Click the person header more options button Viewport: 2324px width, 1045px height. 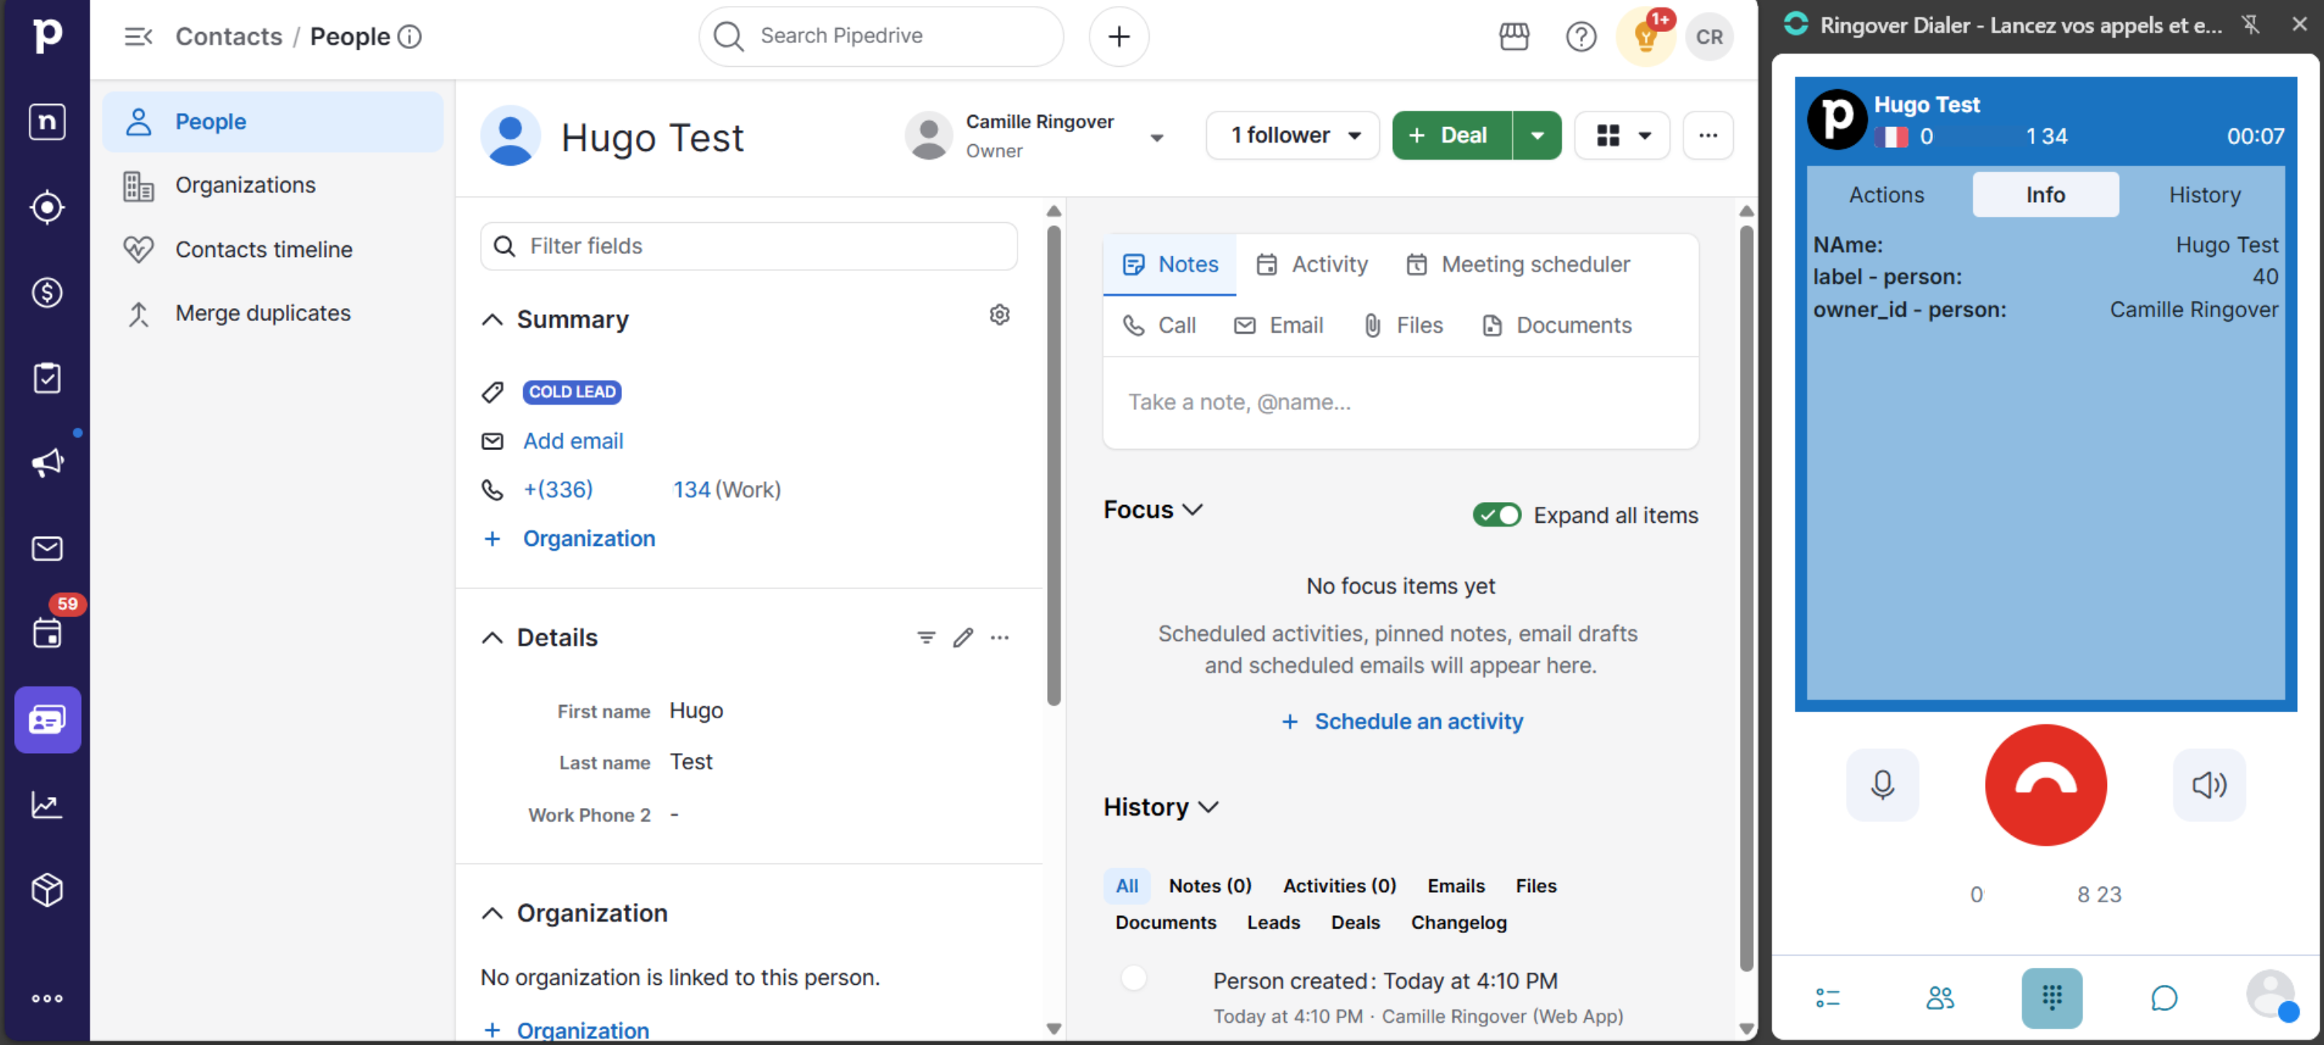1707,135
